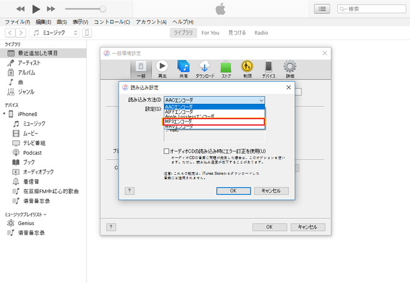Select the iPhone8 device entry
The width and height of the screenshot is (410, 283).
pyautogui.click(x=27, y=114)
